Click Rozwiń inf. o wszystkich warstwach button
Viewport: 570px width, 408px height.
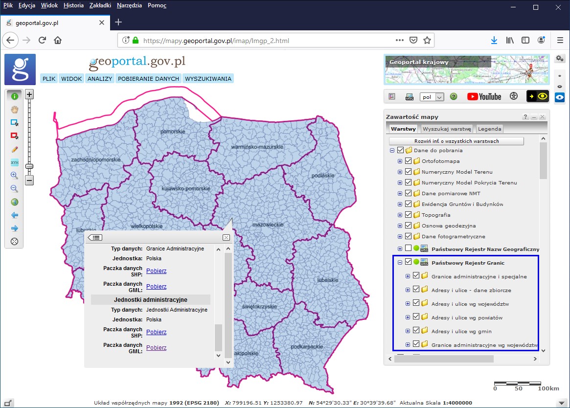click(456, 141)
